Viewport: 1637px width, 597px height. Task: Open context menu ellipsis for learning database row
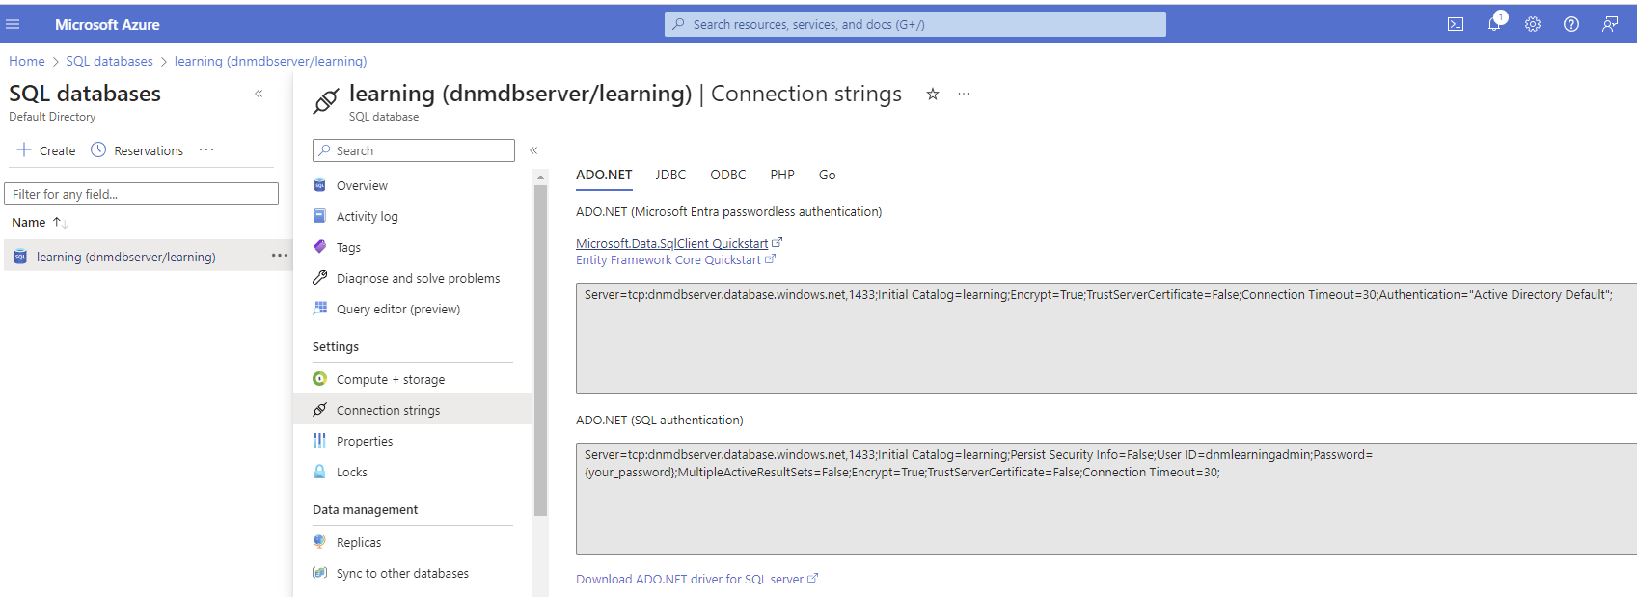click(x=280, y=256)
